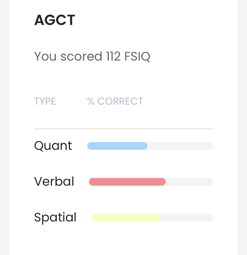Image resolution: width=247 pixels, height=255 pixels.
Task: Select the TYPE column header
Action: 45,101
